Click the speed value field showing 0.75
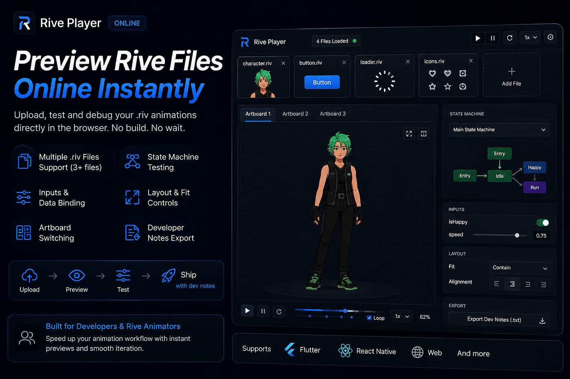 (x=541, y=236)
